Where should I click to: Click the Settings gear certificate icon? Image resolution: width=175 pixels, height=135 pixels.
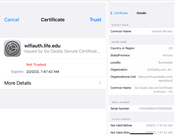[x=12, y=48]
